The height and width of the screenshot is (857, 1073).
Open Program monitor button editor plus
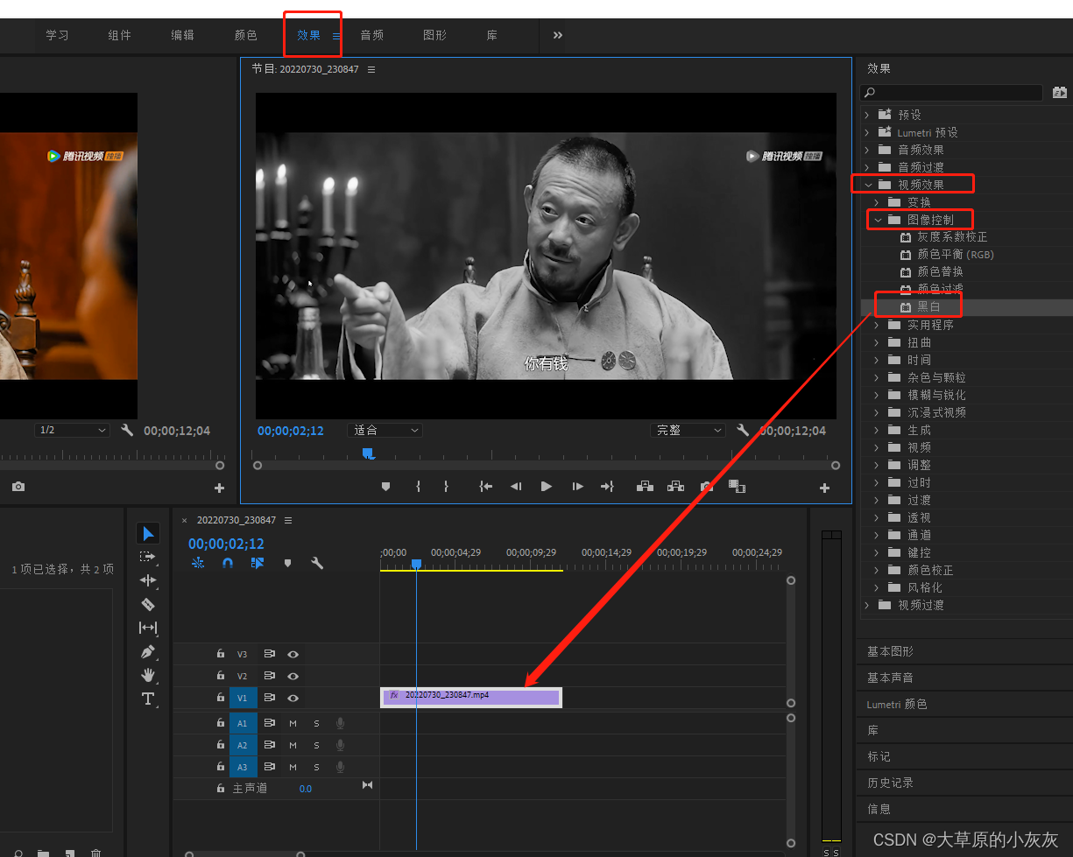[824, 488]
